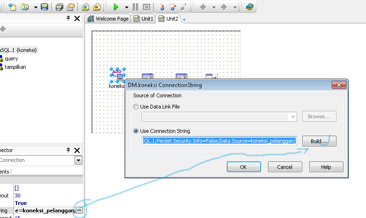Screen dimensions: 366x218
Task: Click Help in ConnectionString dialog
Action: (326, 167)
